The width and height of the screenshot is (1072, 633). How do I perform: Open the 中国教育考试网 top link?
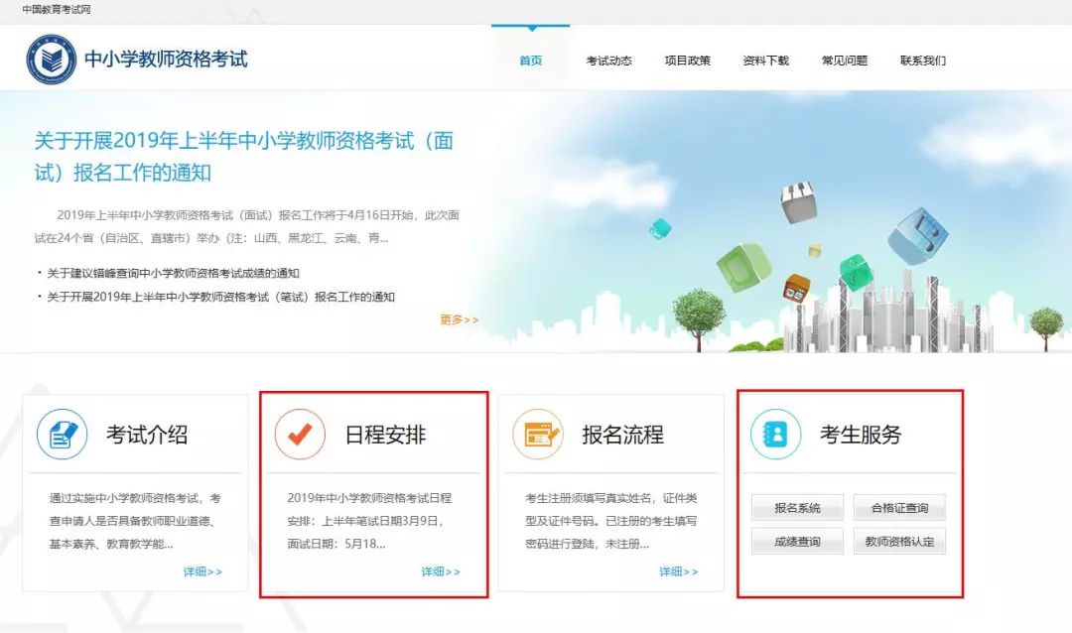coord(56,10)
